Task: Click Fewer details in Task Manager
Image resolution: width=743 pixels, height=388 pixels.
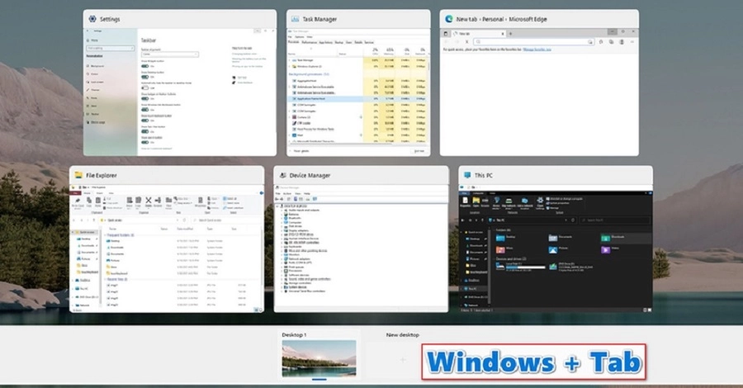Action: (x=299, y=151)
